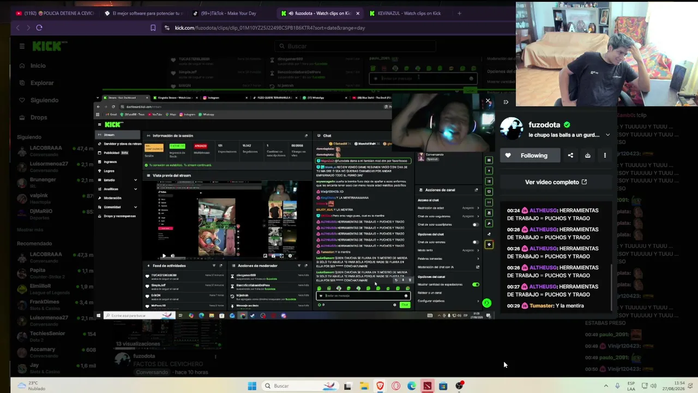The image size is (698, 393).
Task: Click the taskbar microphone icon
Action: tap(617, 386)
